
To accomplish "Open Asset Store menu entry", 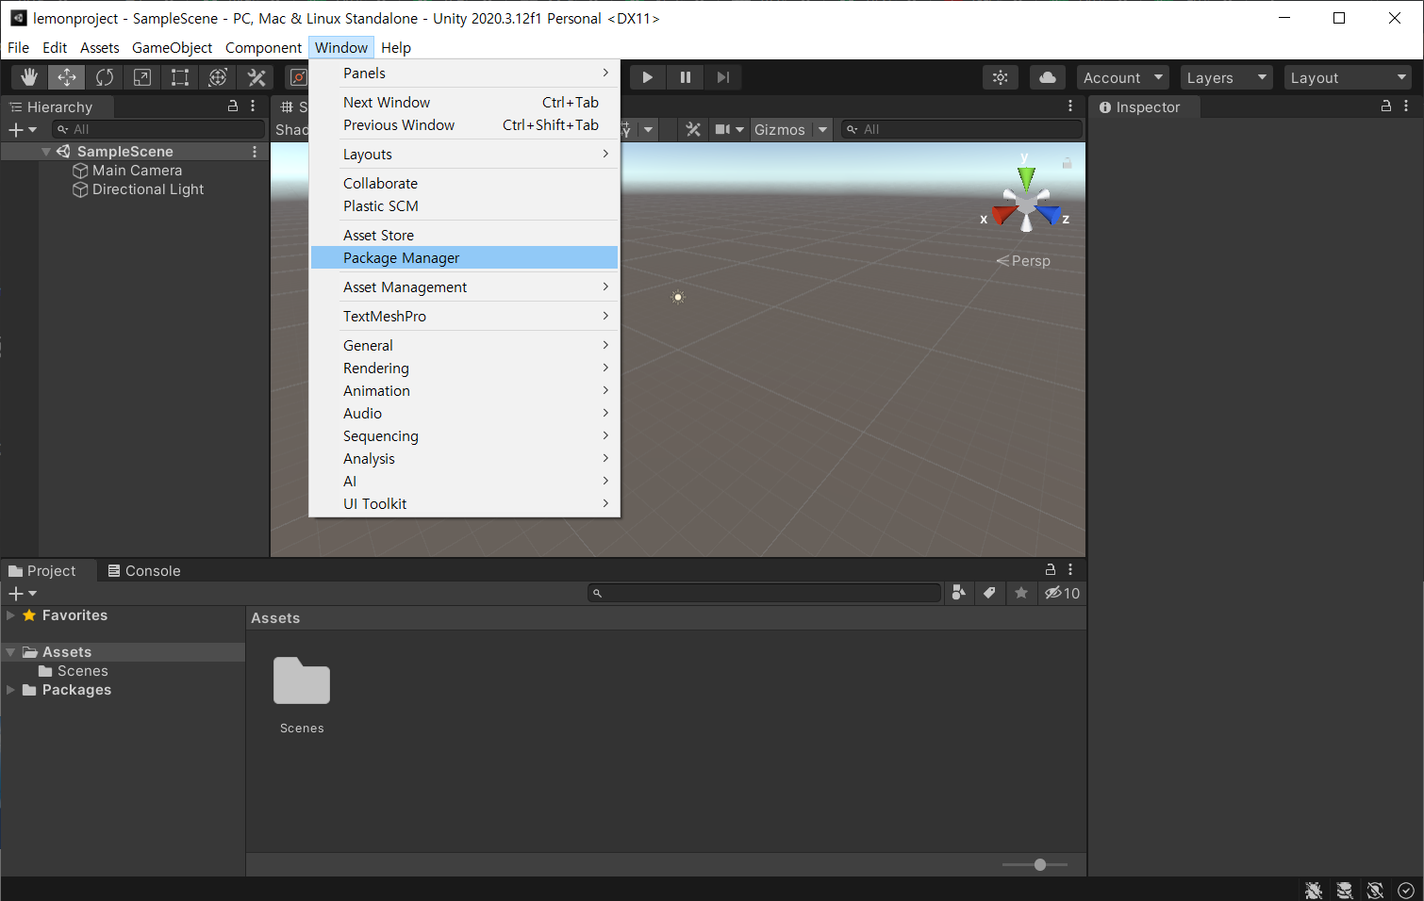I will click(x=464, y=235).
